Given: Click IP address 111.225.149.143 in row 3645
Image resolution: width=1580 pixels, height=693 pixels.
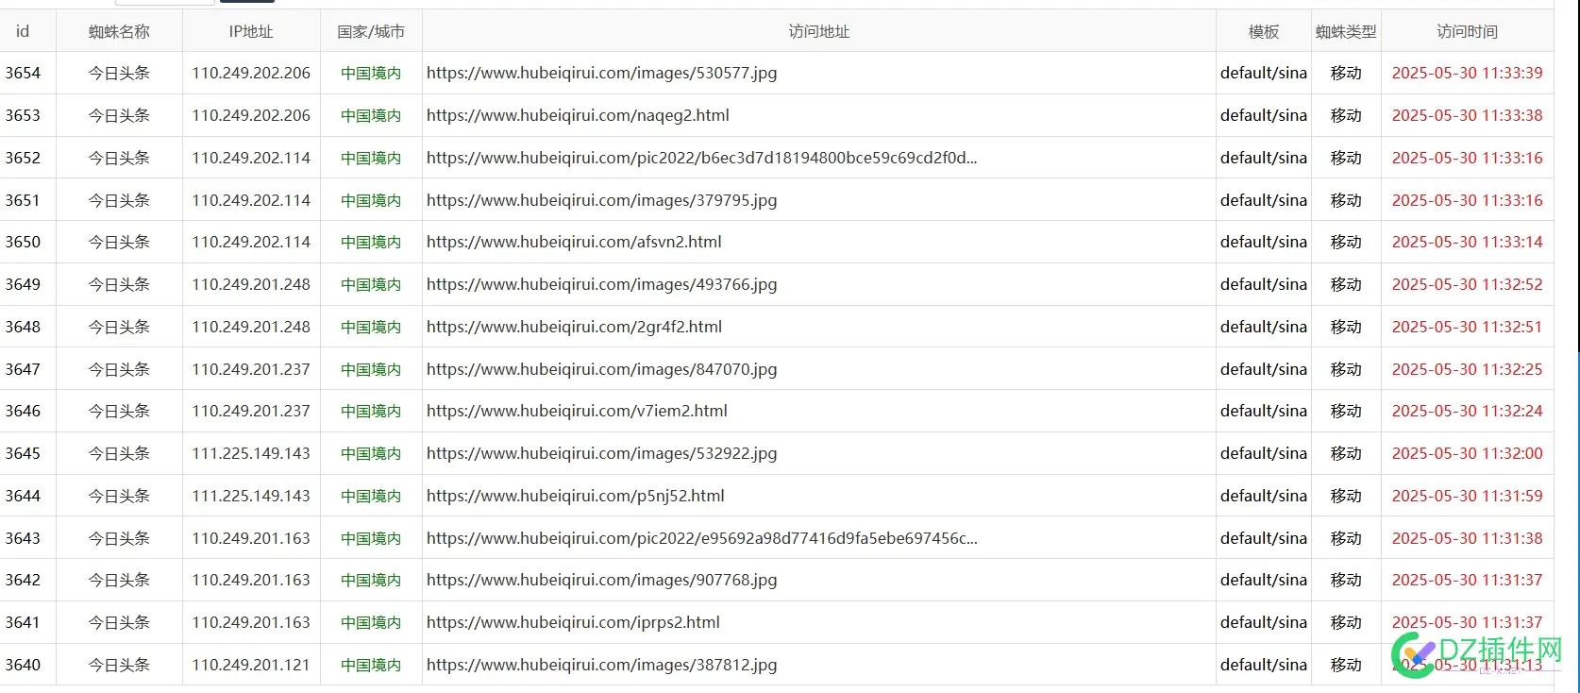Looking at the screenshot, I should [x=251, y=453].
